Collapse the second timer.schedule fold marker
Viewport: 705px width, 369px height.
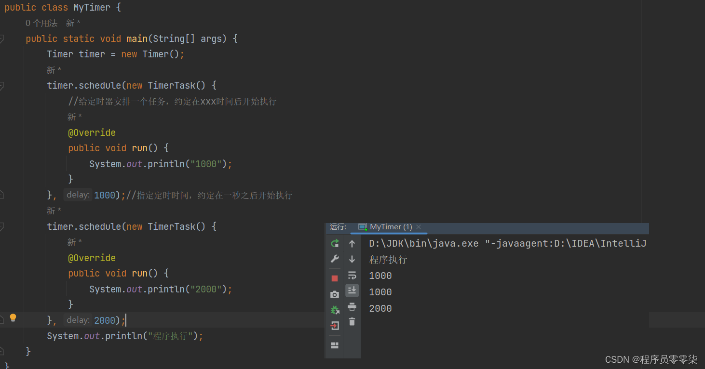2,227
